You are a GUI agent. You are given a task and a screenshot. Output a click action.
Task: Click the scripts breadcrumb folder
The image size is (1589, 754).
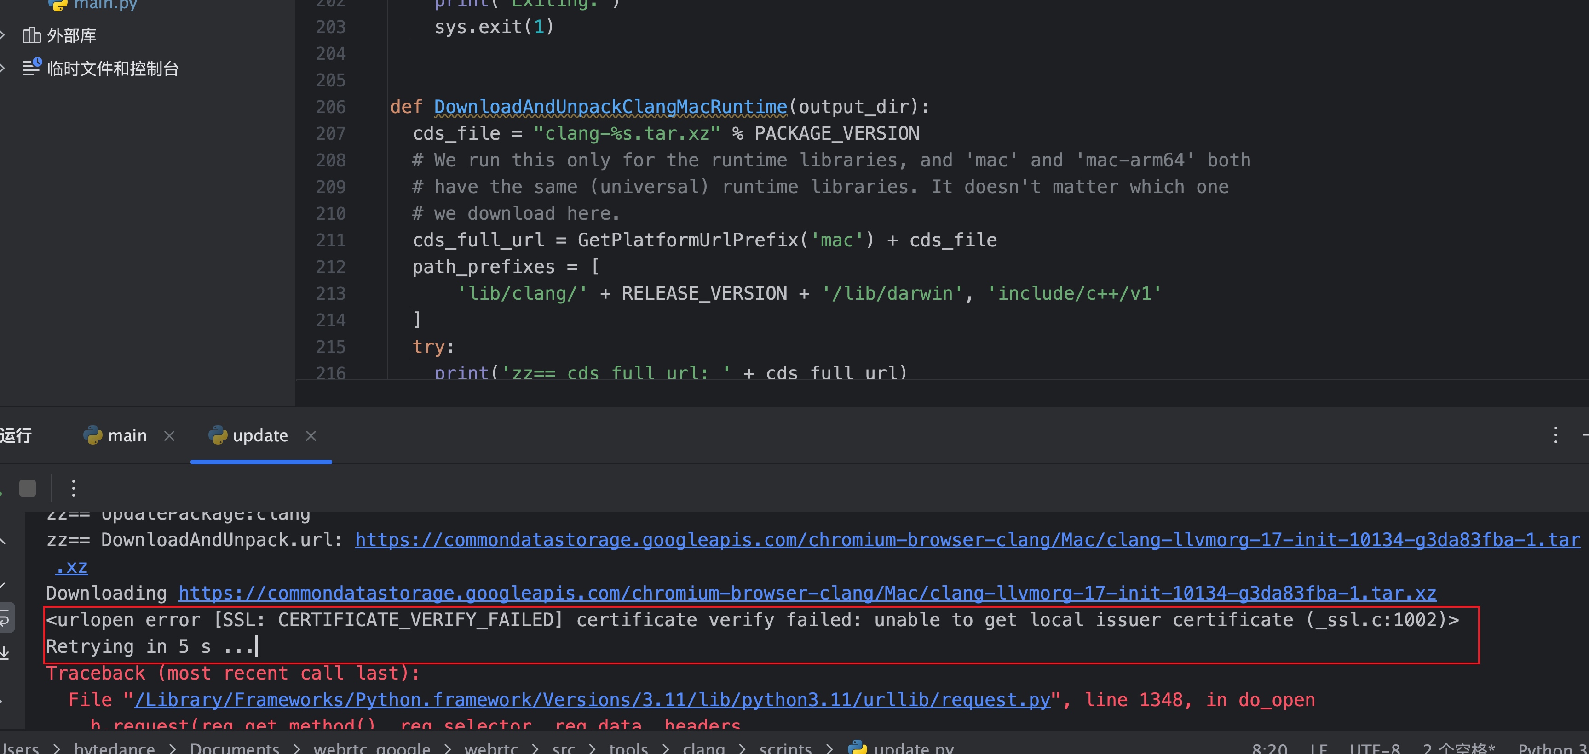click(785, 748)
